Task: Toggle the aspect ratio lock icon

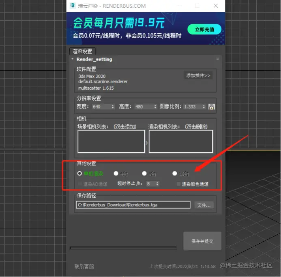Action: (x=212, y=107)
